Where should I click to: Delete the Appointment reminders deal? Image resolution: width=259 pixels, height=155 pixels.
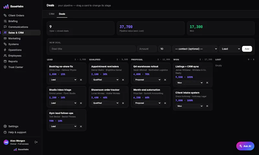click(x=123, y=80)
